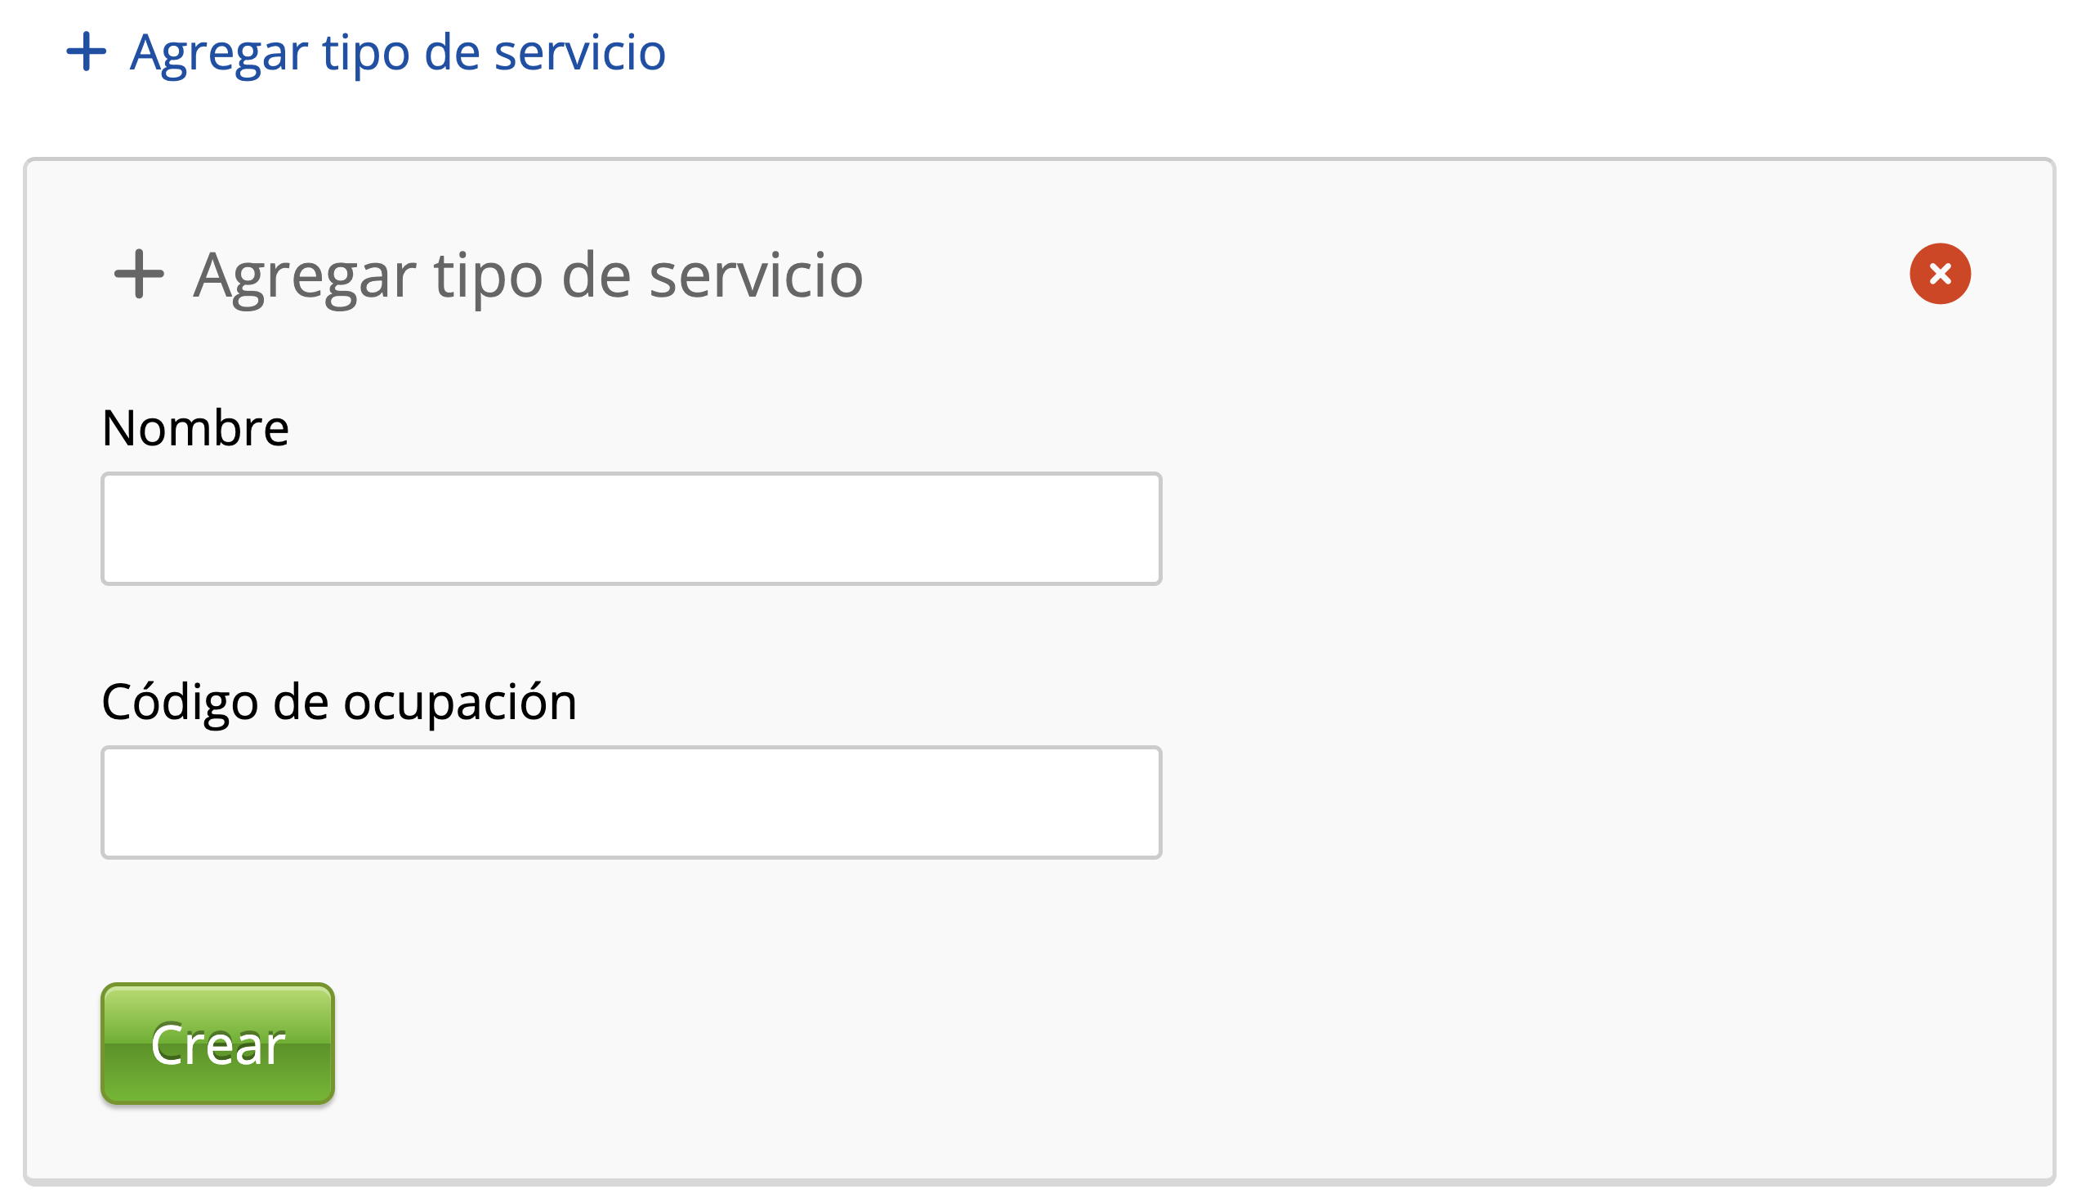Click the white cross inside red circle
Viewport: 2077px width, 1198px height.
(1939, 274)
